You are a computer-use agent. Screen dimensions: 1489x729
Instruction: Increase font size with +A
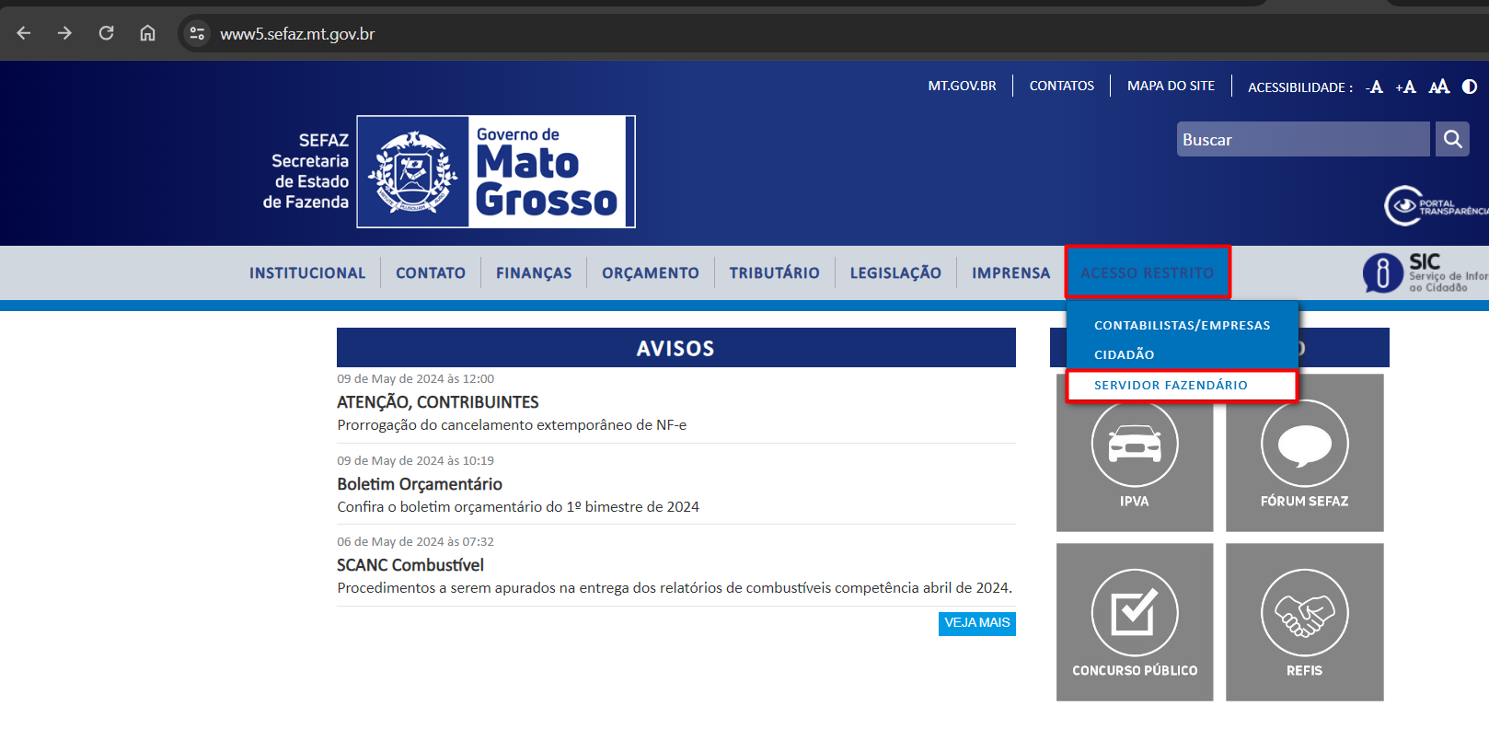[1405, 87]
